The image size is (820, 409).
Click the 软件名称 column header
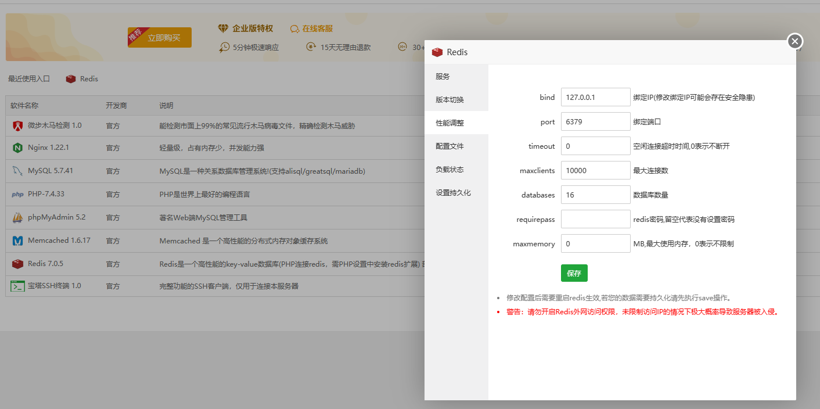click(24, 106)
